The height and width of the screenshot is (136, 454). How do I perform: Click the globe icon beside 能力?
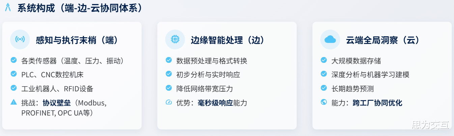click(x=324, y=102)
